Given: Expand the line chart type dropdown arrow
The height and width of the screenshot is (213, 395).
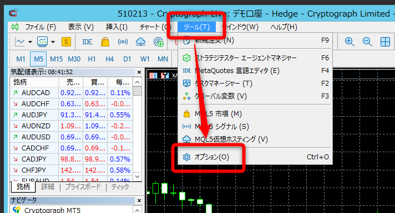Looking at the screenshot, I should click(30, 42).
